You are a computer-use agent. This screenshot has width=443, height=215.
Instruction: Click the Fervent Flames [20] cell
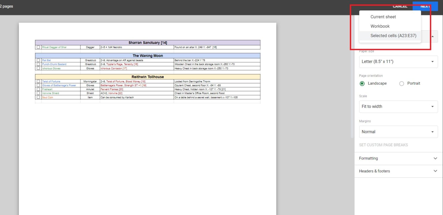[137, 89]
